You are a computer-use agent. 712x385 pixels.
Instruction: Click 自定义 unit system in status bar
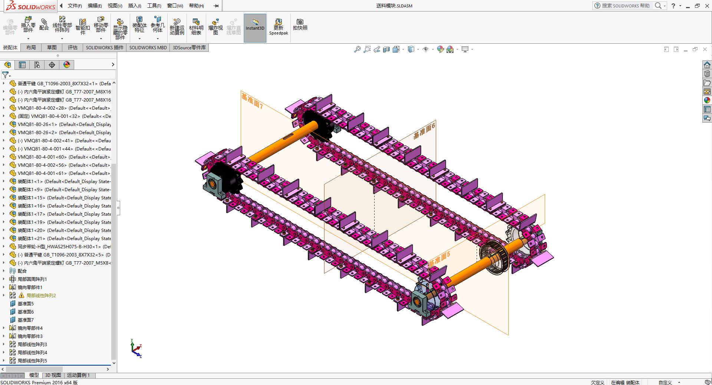click(x=665, y=382)
